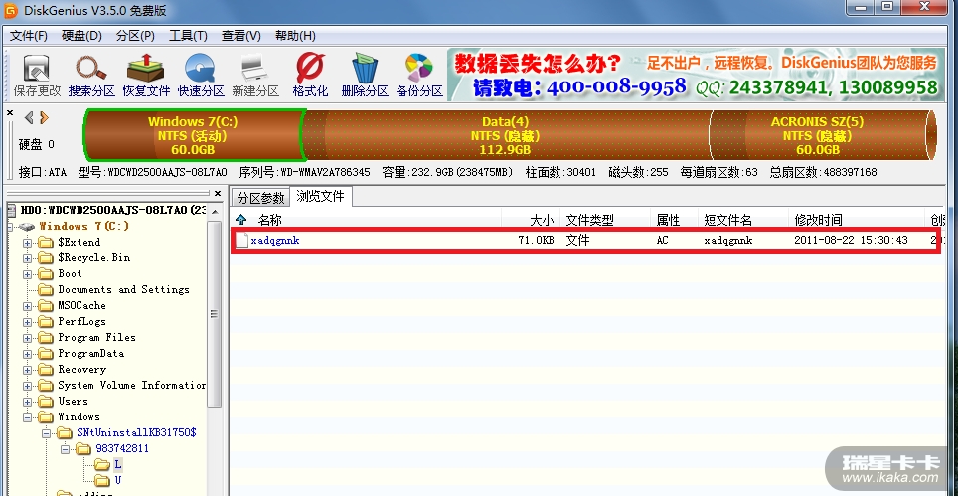958x496 pixels.
Task: Expand the ProgramData folder node
Action: pos(28,354)
